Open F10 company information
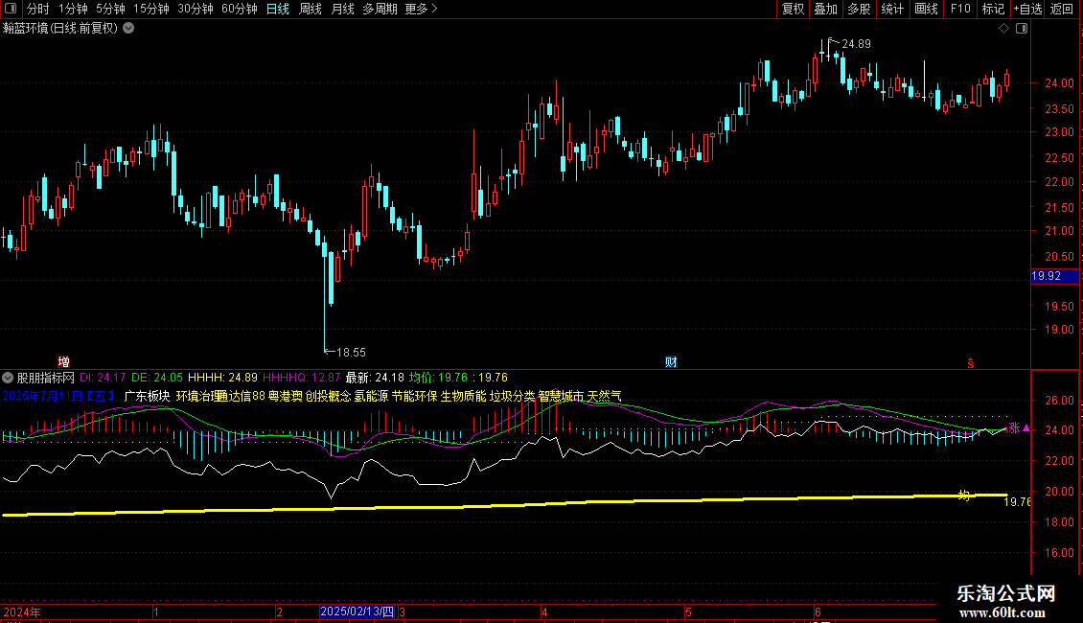This screenshot has width=1083, height=623. click(x=960, y=9)
